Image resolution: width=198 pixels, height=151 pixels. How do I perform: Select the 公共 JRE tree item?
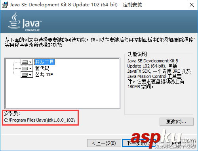coord(44,75)
